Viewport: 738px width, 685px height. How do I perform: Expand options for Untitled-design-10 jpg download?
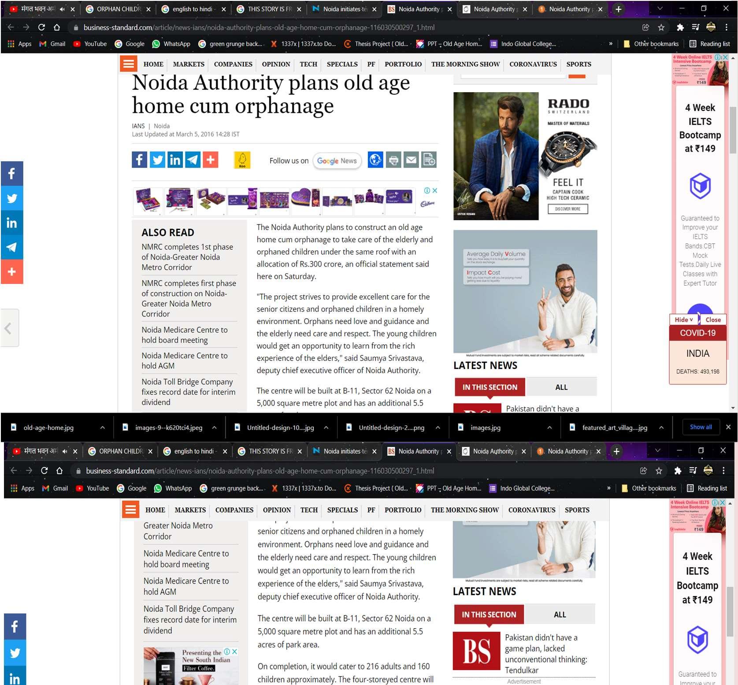click(326, 428)
